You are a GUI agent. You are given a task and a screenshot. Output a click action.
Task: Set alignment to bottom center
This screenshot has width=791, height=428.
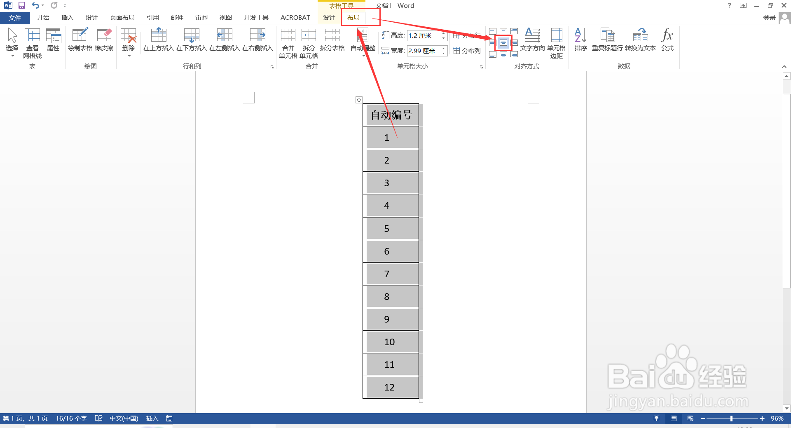[503, 54]
